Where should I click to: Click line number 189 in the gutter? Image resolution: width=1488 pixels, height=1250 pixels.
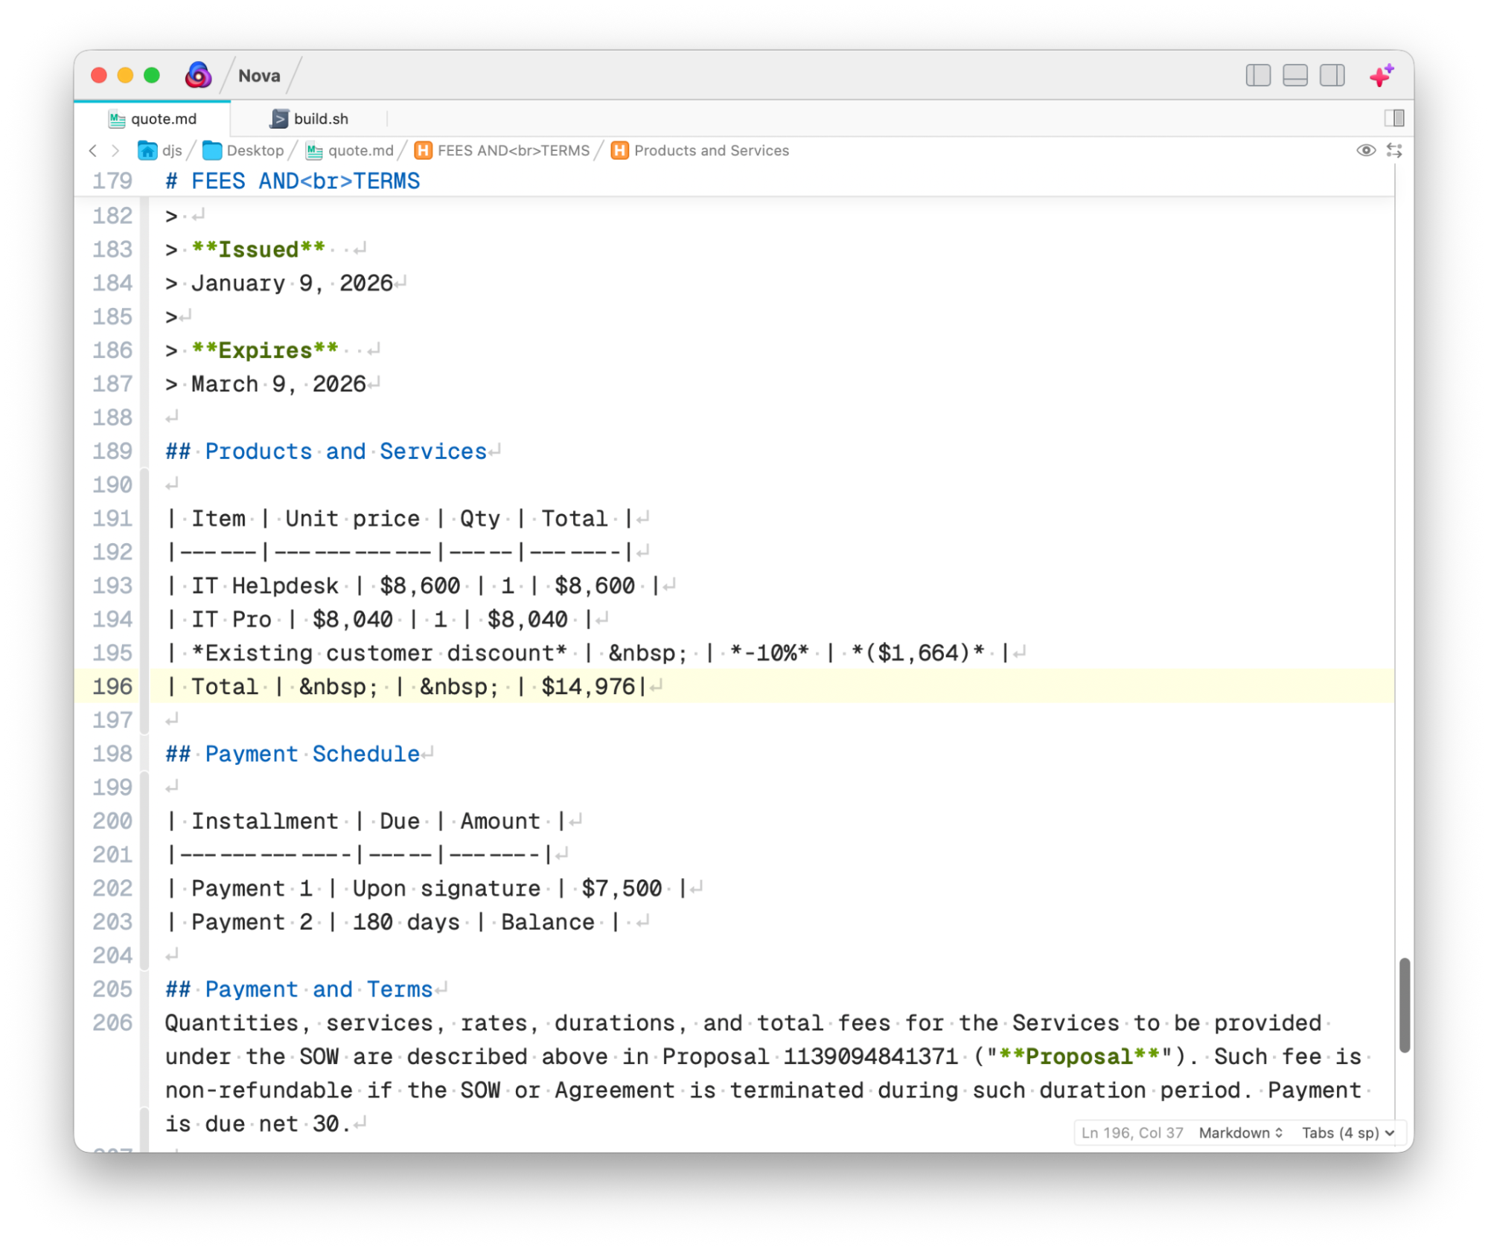(112, 452)
